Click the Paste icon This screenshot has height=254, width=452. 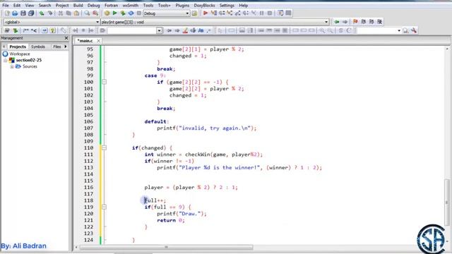[x=76, y=13]
